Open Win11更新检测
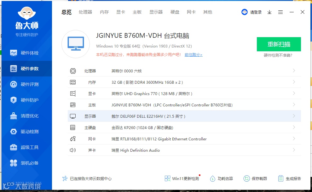 coord(182,178)
